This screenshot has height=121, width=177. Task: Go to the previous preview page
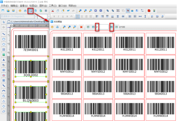pos(93,27)
